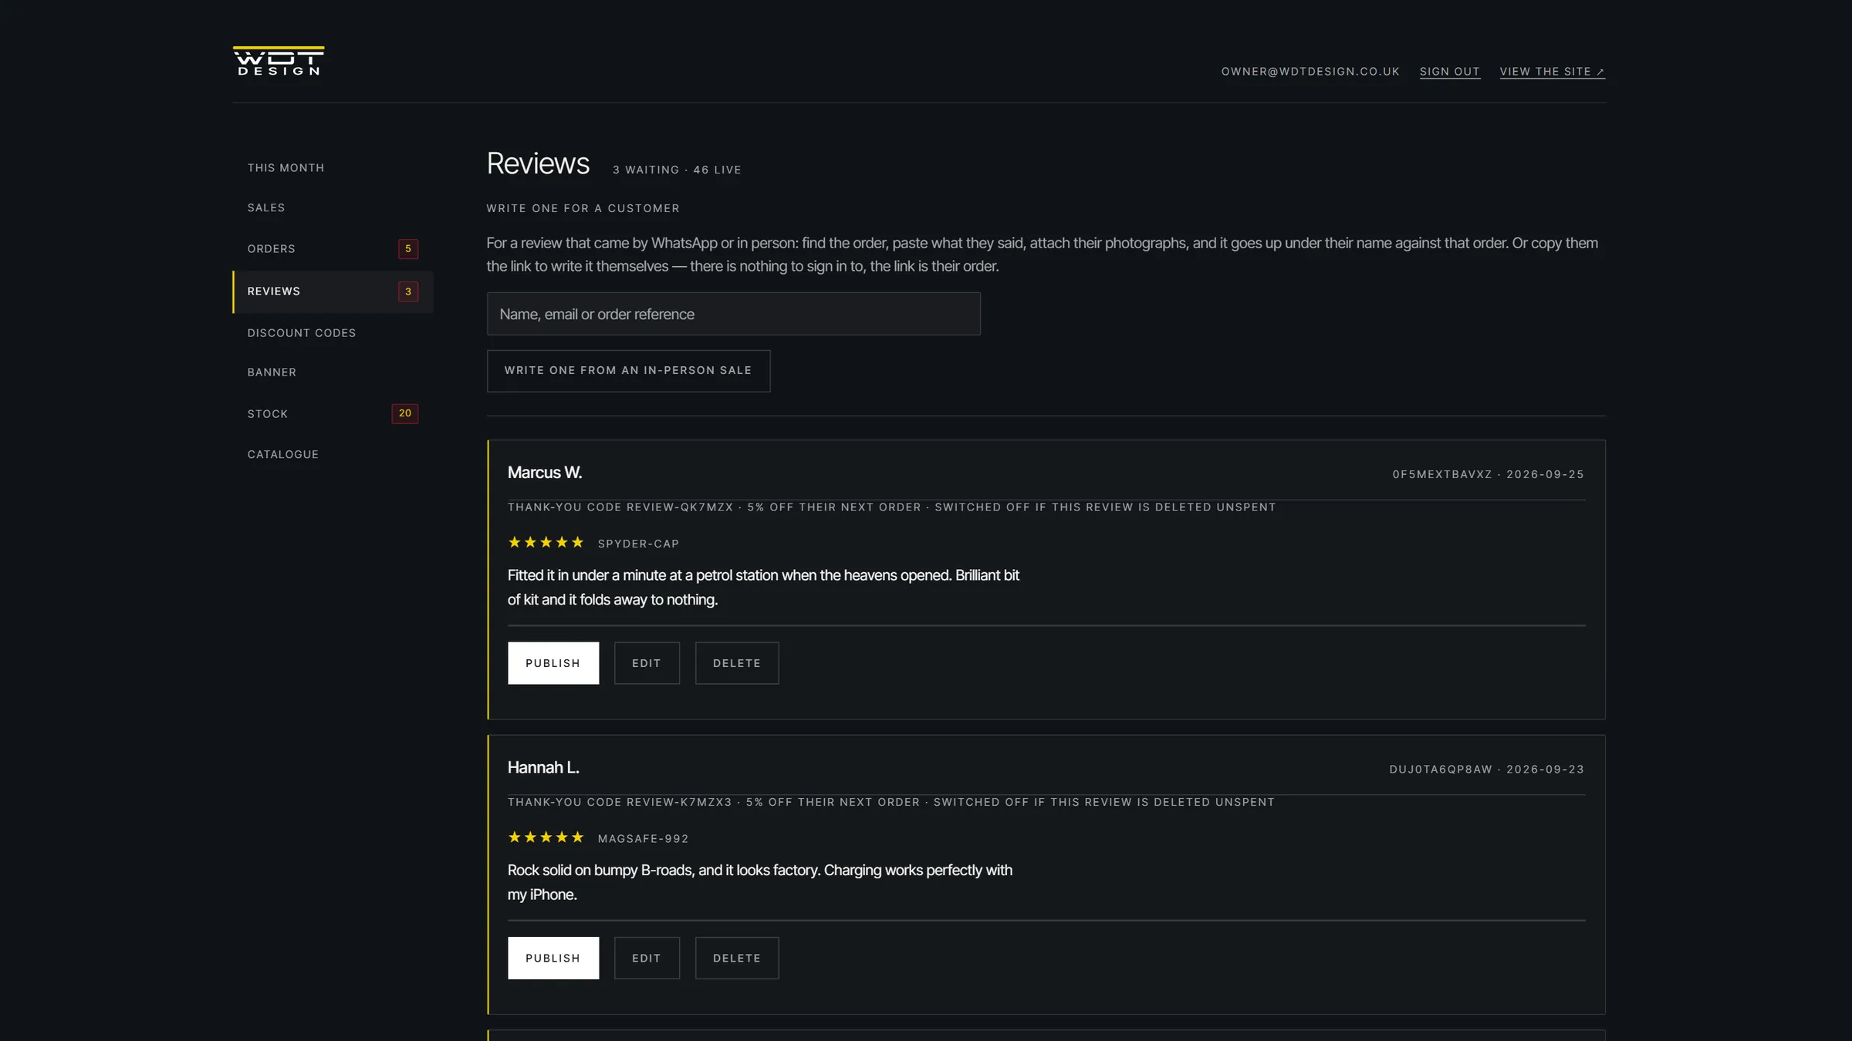Click thank-you code REVIEW-K7MZX3 line
The image size is (1852, 1041).
pos(891,803)
